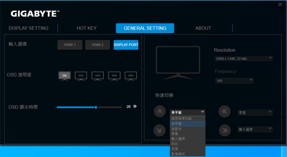Choose 輸入選擇 from the open dropdown list
This screenshot has width=287, height=157.
tap(188, 139)
